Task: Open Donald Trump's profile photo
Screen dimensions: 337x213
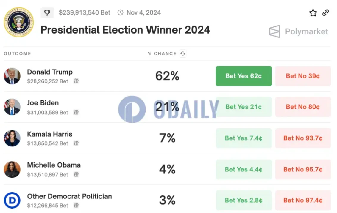Action: pos(12,76)
